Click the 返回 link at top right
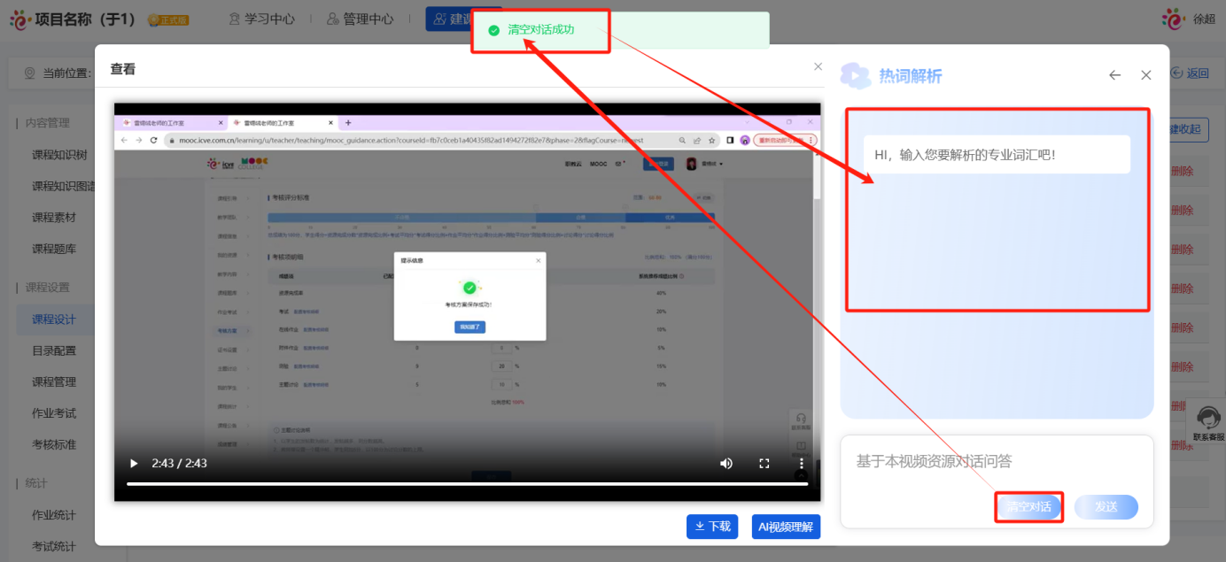This screenshot has width=1226, height=562. (1190, 73)
